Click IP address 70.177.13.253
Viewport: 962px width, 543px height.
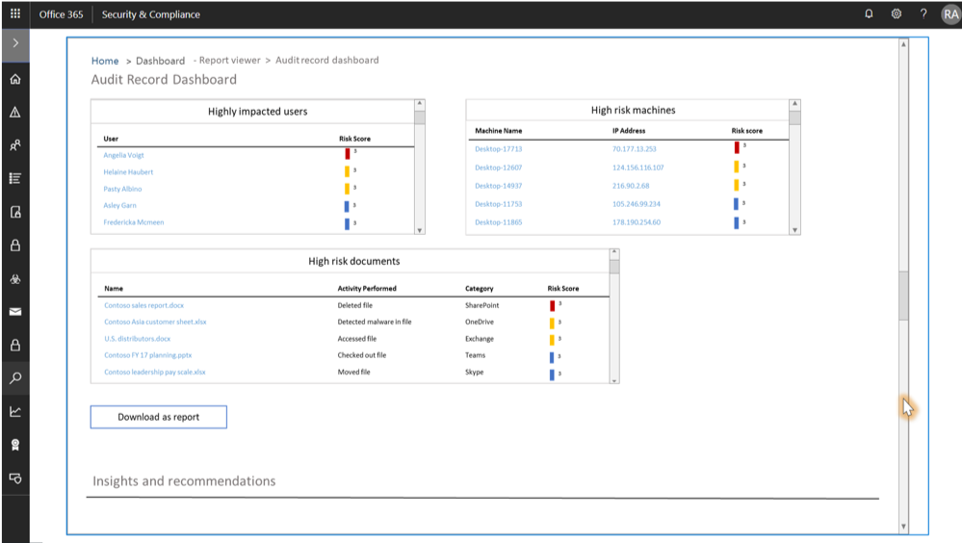point(634,149)
